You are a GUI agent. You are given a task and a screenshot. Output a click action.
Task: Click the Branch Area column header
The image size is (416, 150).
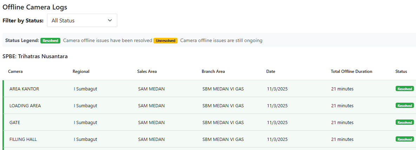click(x=213, y=71)
